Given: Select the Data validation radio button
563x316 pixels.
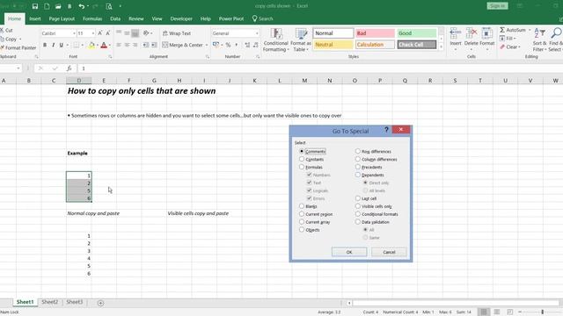Looking at the screenshot, I should [x=358, y=222].
